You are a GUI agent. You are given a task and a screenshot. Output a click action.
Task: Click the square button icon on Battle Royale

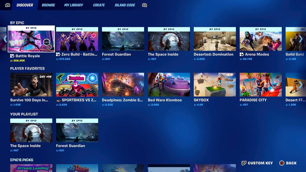pyautogui.click(x=49, y=47)
